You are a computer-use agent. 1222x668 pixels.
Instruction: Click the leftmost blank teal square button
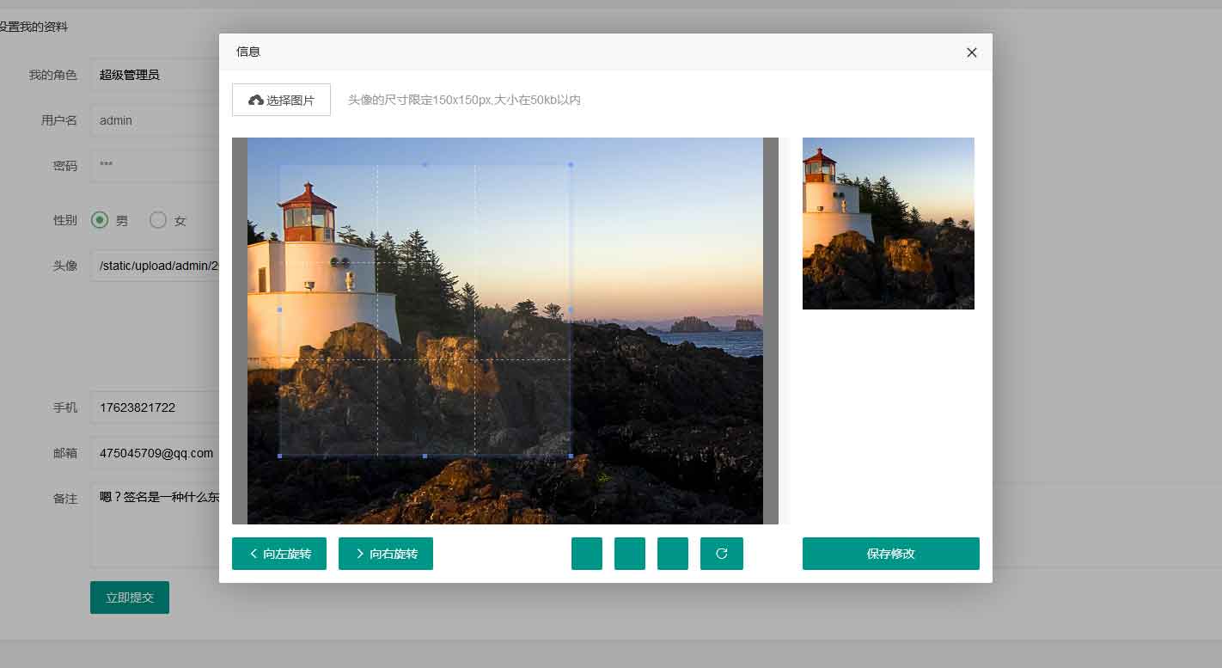point(587,554)
